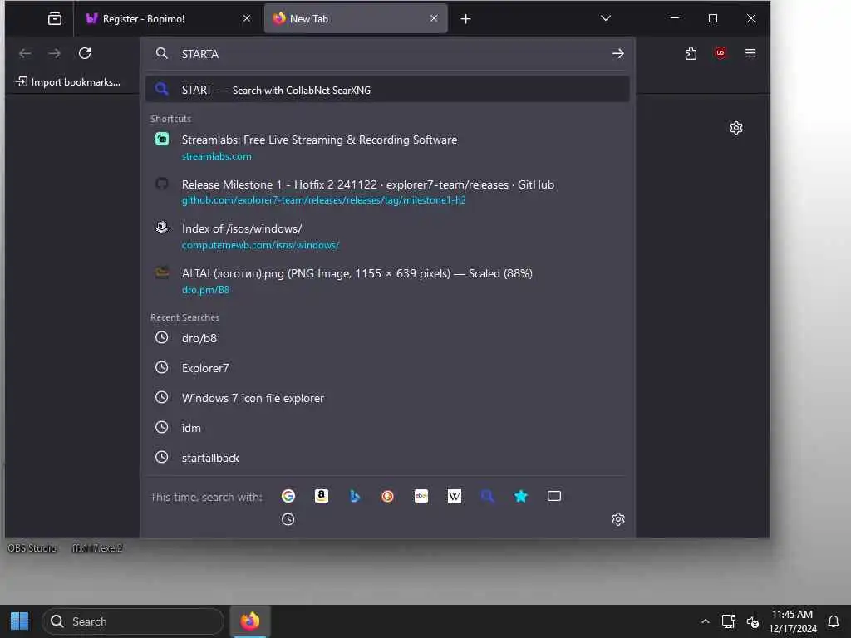The height and width of the screenshot is (638, 851).
Task: Click streamlabs.com link
Action: [x=217, y=156]
